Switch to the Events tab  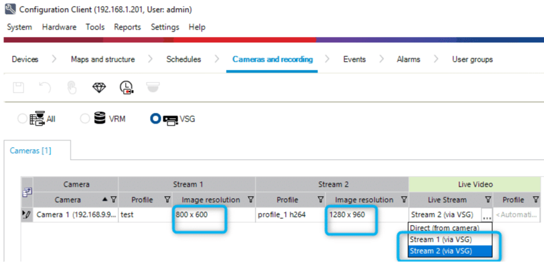[354, 59]
